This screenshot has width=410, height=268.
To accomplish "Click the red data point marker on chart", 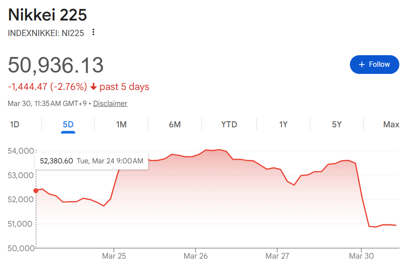I will click(x=36, y=191).
